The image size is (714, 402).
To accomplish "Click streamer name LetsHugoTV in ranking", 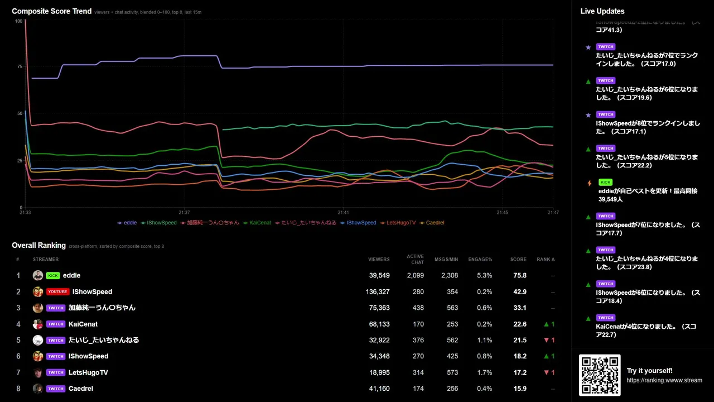I will [x=88, y=372].
